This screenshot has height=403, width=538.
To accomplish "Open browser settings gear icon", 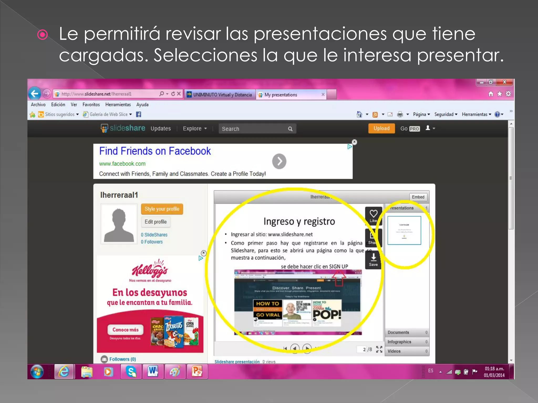I will 508,94.
